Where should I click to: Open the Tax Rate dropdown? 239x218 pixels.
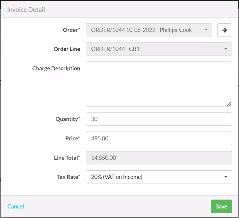[x=159, y=177]
